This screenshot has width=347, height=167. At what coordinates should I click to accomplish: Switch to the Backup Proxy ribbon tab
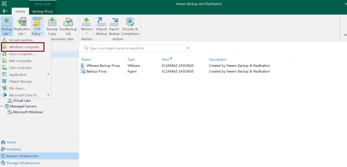[43, 11]
